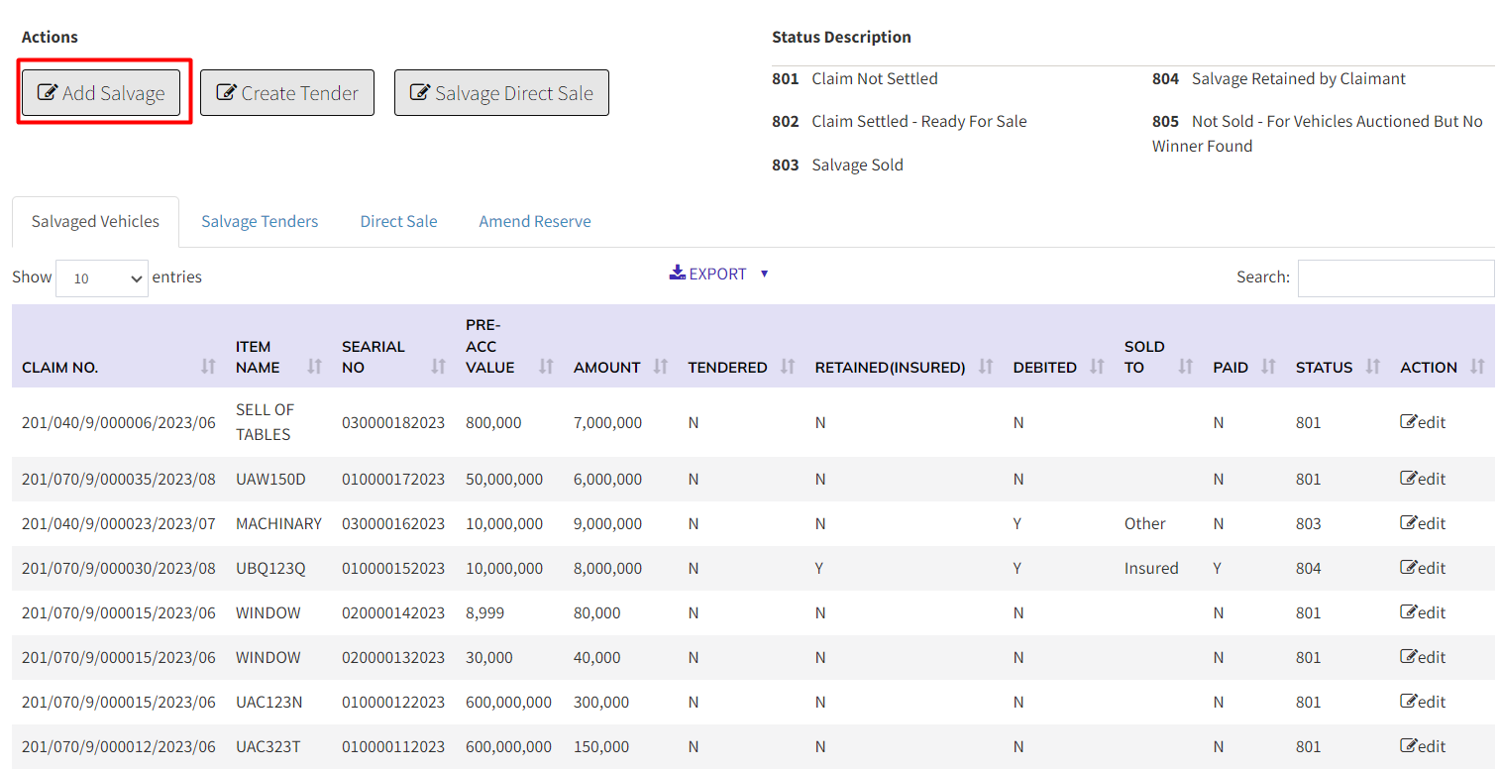This screenshot has width=1500, height=772.
Task: Open the EXPORT dropdown menu
Action: pos(718,274)
